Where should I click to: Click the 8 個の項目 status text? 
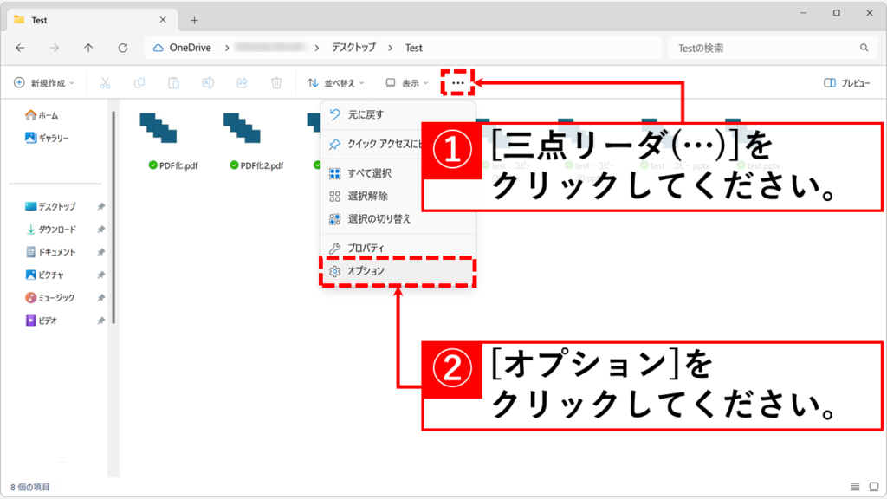point(30,487)
